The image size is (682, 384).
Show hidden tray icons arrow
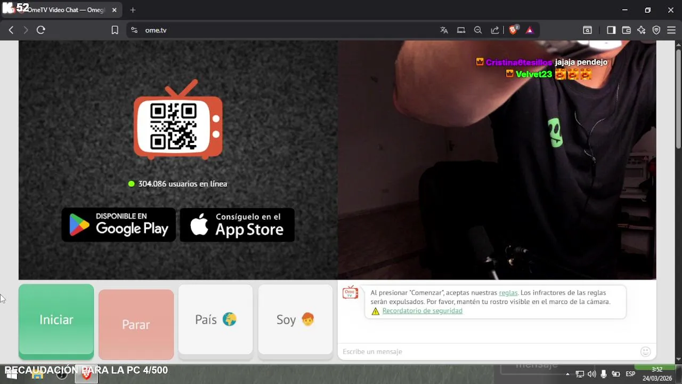click(567, 374)
